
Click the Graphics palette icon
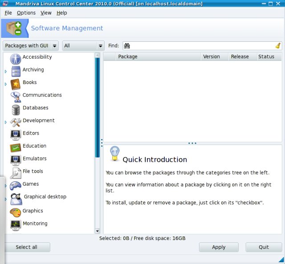point(16,212)
